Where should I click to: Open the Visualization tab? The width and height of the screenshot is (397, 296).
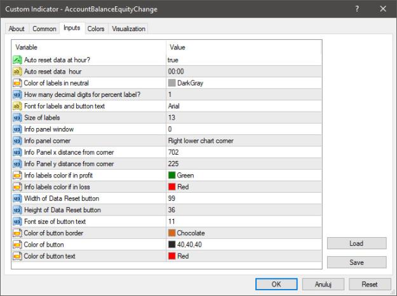[128, 29]
